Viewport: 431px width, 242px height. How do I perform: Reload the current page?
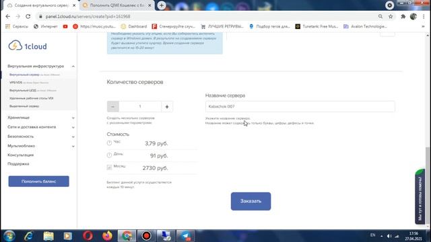point(28,16)
